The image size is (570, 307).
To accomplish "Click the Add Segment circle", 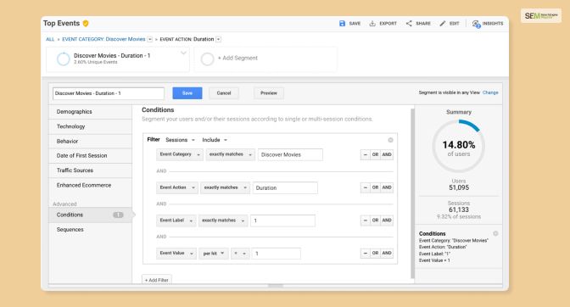I will click(207, 59).
